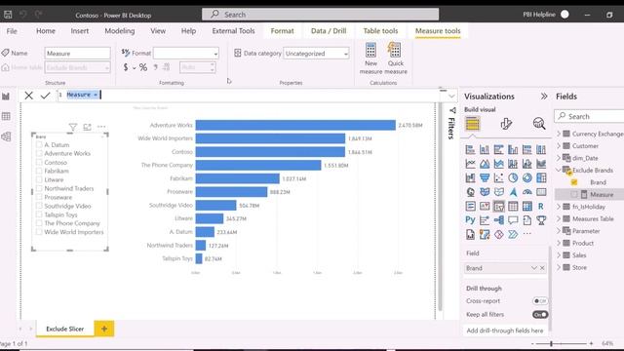Select the stacked bar chart visual
This screenshot has height=351, width=624.
(x=470, y=149)
